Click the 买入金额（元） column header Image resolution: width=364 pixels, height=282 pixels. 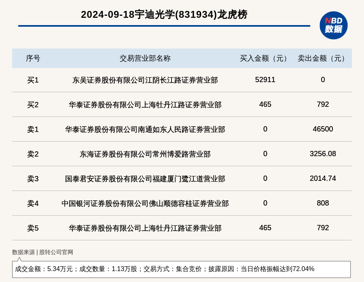[265, 58]
